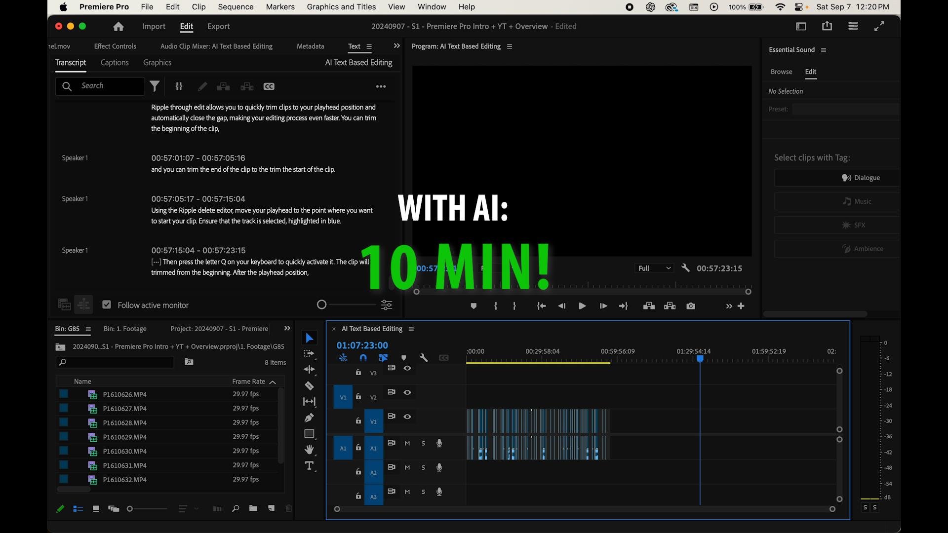Select the Track Select Forward tool
Image resolution: width=948 pixels, height=533 pixels.
(309, 354)
